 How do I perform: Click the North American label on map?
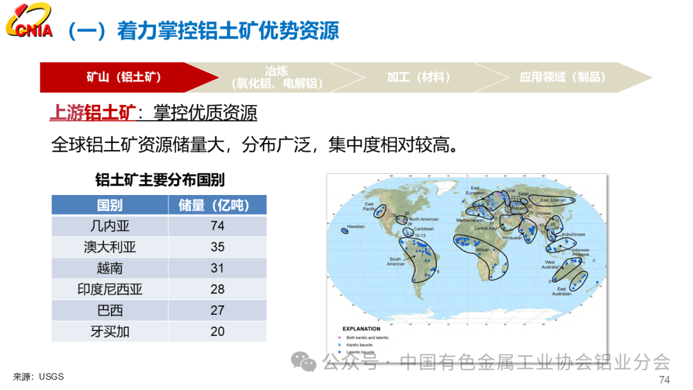click(424, 219)
